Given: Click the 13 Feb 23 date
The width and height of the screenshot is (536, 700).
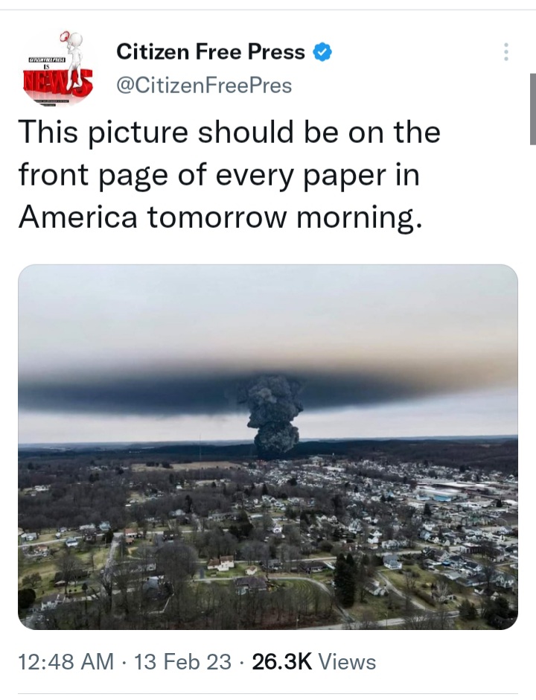Looking at the screenshot, I should (182, 661).
